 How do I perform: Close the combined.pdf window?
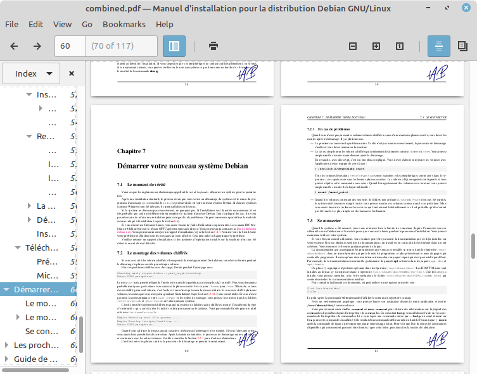pyautogui.click(x=466, y=8)
